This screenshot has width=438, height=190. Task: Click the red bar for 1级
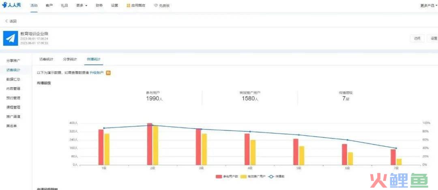101,147
